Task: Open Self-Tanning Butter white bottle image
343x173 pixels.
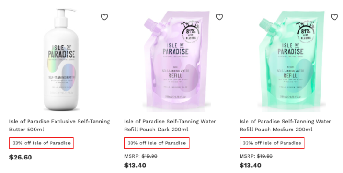Action: click(x=61, y=59)
